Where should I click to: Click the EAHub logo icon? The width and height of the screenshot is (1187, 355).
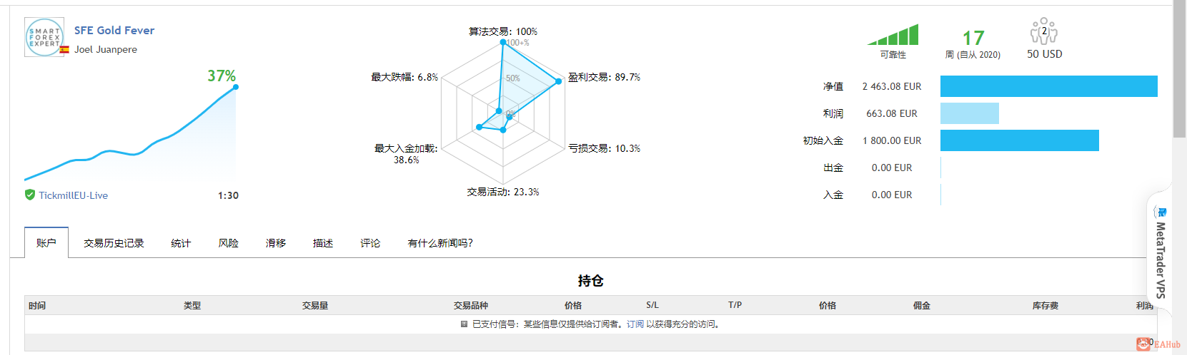pos(1144,344)
